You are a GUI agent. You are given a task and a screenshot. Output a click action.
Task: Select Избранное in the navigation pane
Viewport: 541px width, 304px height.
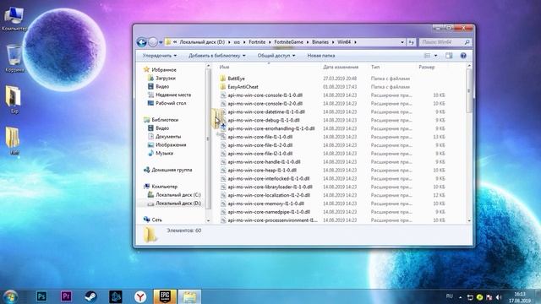pyautogui.click(x=164, y=69)
